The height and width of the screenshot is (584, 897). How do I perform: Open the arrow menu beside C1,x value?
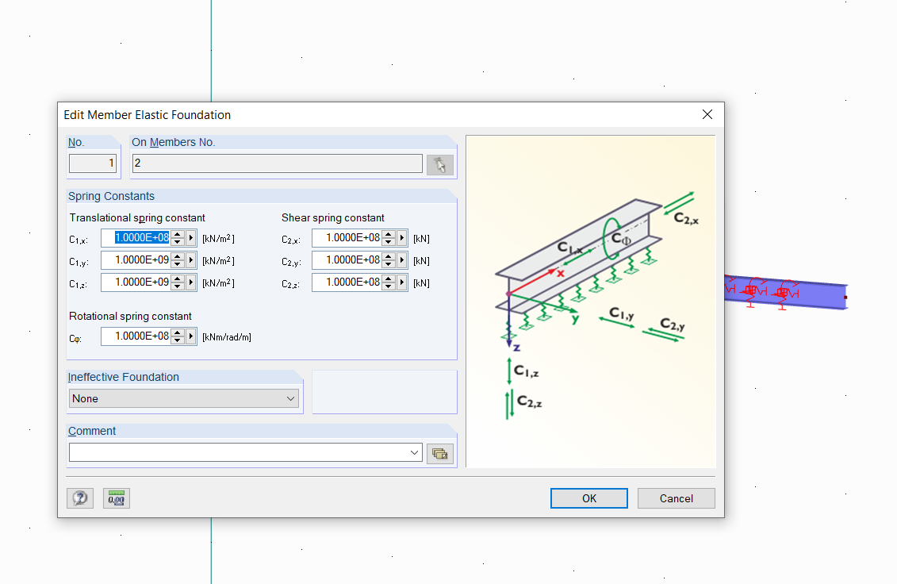pyautogui.click(x=191, y=238)
